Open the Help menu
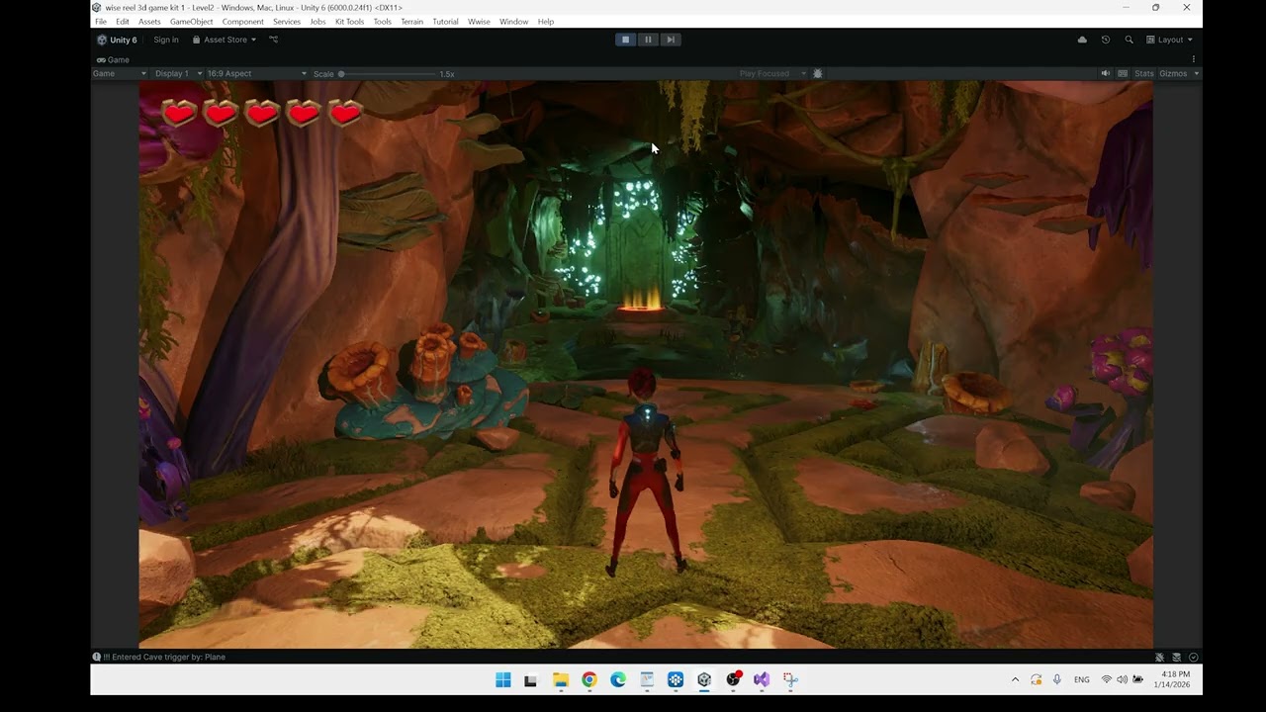The width and height of the screenshot is (1266, 712). click(546, 22)
